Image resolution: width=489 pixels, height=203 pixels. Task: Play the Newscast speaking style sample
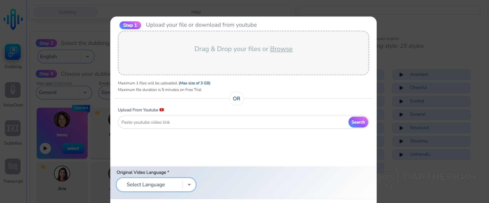pos(401,128)
